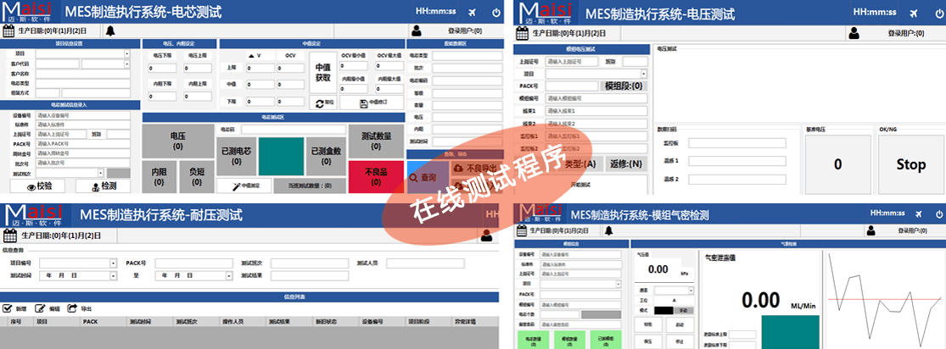Click the 导出 export icon in 耐压测试

click(x=73, y=308)
